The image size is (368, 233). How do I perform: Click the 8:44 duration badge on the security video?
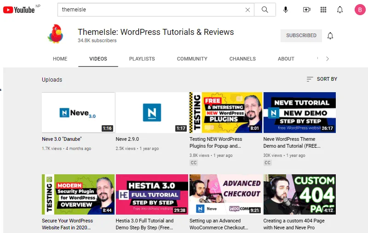107,211
